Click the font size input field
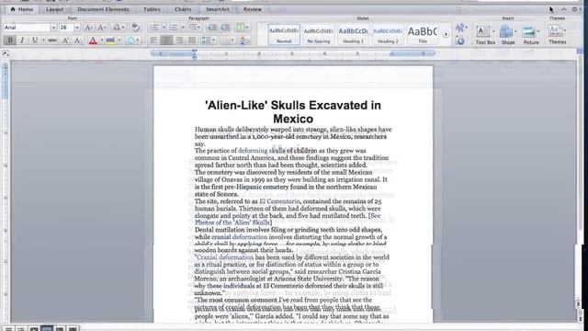The width and height of the screenshot is (588, 331). (x=66, y=28)
